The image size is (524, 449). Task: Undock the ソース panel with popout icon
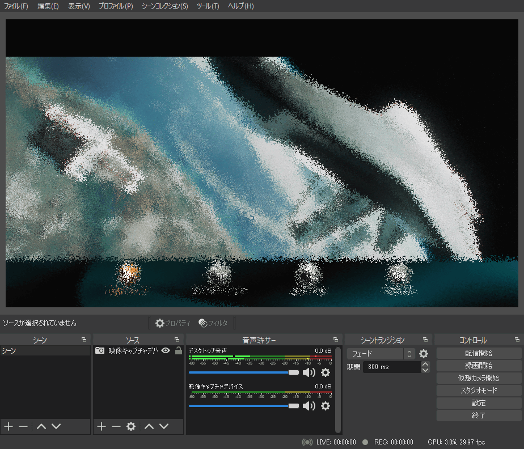click(x=177, y=340)
